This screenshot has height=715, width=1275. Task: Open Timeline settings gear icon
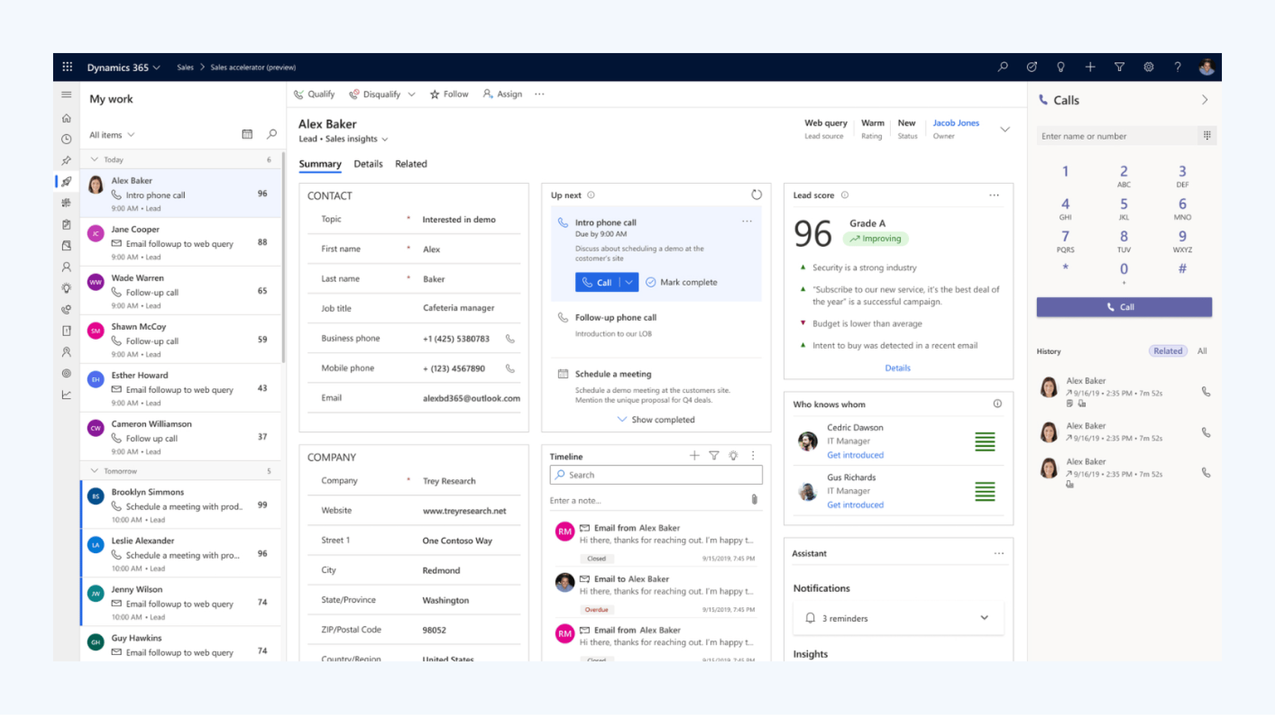click(x=733, y=455)
